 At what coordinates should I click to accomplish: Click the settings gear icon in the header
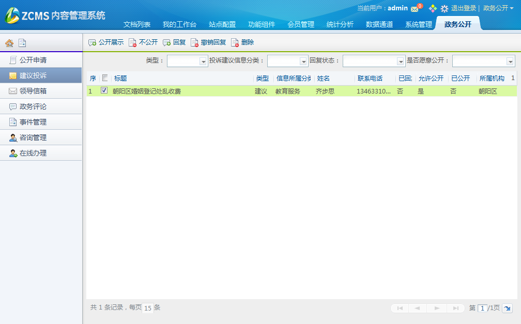[444, 9]
